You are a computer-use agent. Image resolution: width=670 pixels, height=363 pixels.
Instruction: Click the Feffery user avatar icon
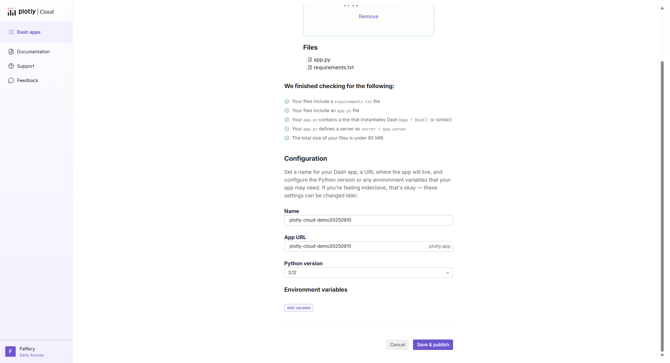pyautogui.click(x=10, y=352)
